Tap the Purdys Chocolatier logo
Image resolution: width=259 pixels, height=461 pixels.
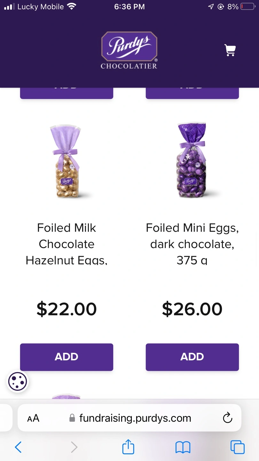(129, 50)
